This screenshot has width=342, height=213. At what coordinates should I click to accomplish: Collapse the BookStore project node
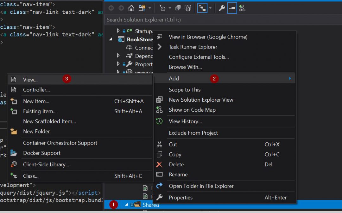[x=111, y=39]
